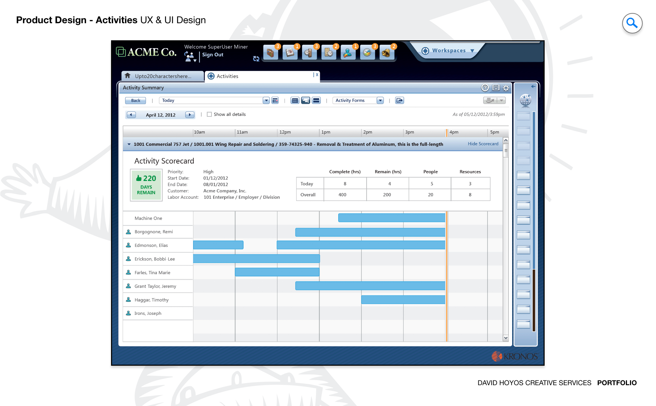Screen dimensions: 656x406
Task: Click the vertical scrollbar thumb
Action: coord(506,150)
